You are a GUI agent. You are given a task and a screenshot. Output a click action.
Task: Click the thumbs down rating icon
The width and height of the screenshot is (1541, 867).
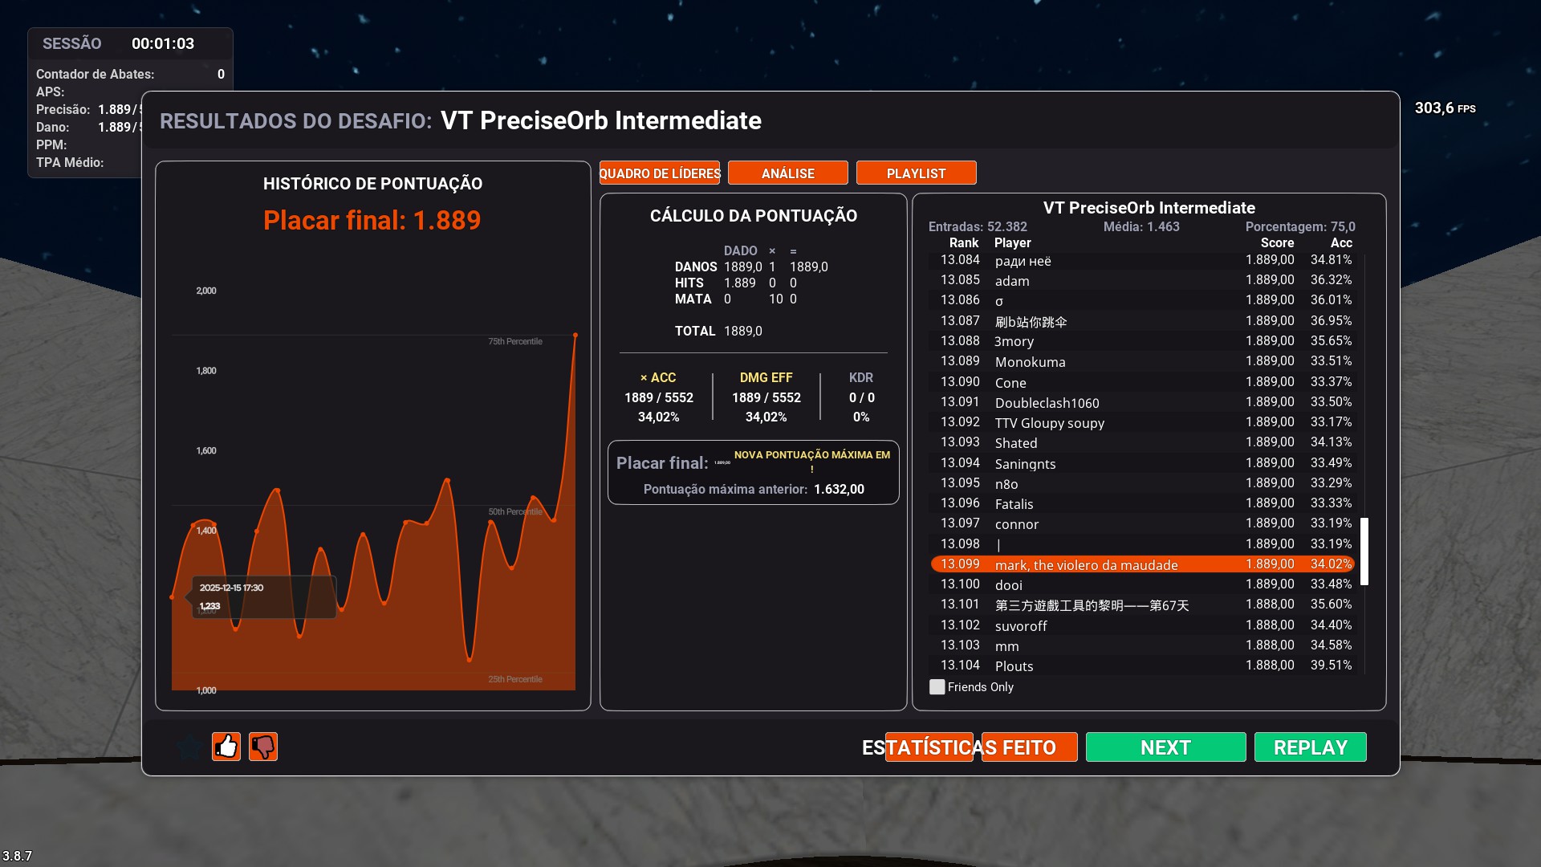tap(263, 747)
